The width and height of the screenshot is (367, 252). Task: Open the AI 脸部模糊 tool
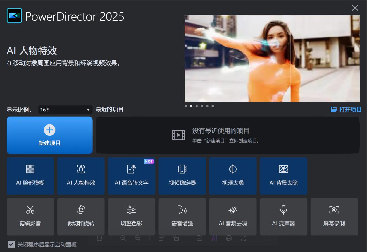tap(30, 176)
